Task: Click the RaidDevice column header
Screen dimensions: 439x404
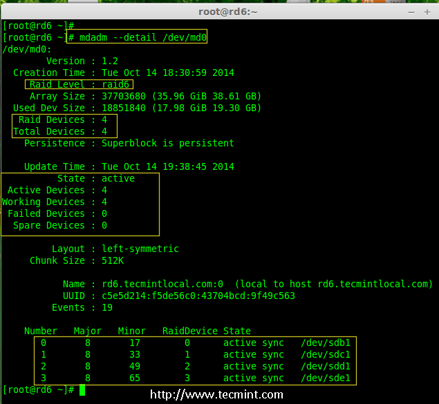Action: click(x=189, y=331)
